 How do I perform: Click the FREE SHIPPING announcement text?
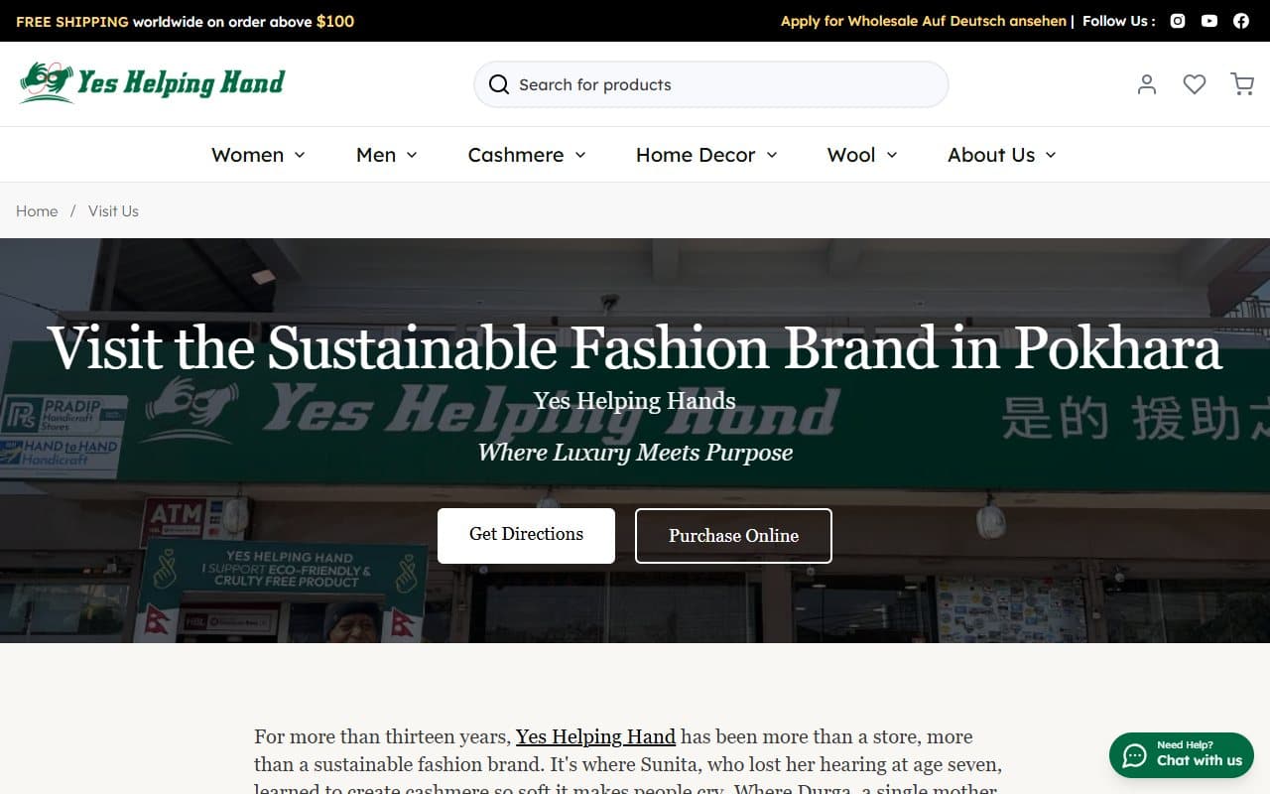click(185, 21)
